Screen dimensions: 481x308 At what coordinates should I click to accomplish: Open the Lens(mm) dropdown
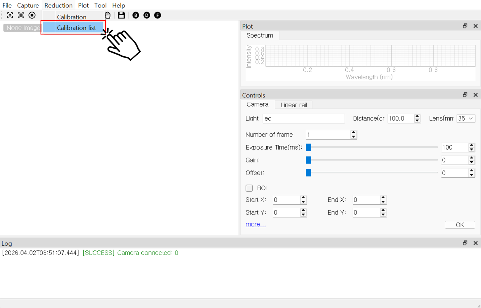click(x=466, y=118)
